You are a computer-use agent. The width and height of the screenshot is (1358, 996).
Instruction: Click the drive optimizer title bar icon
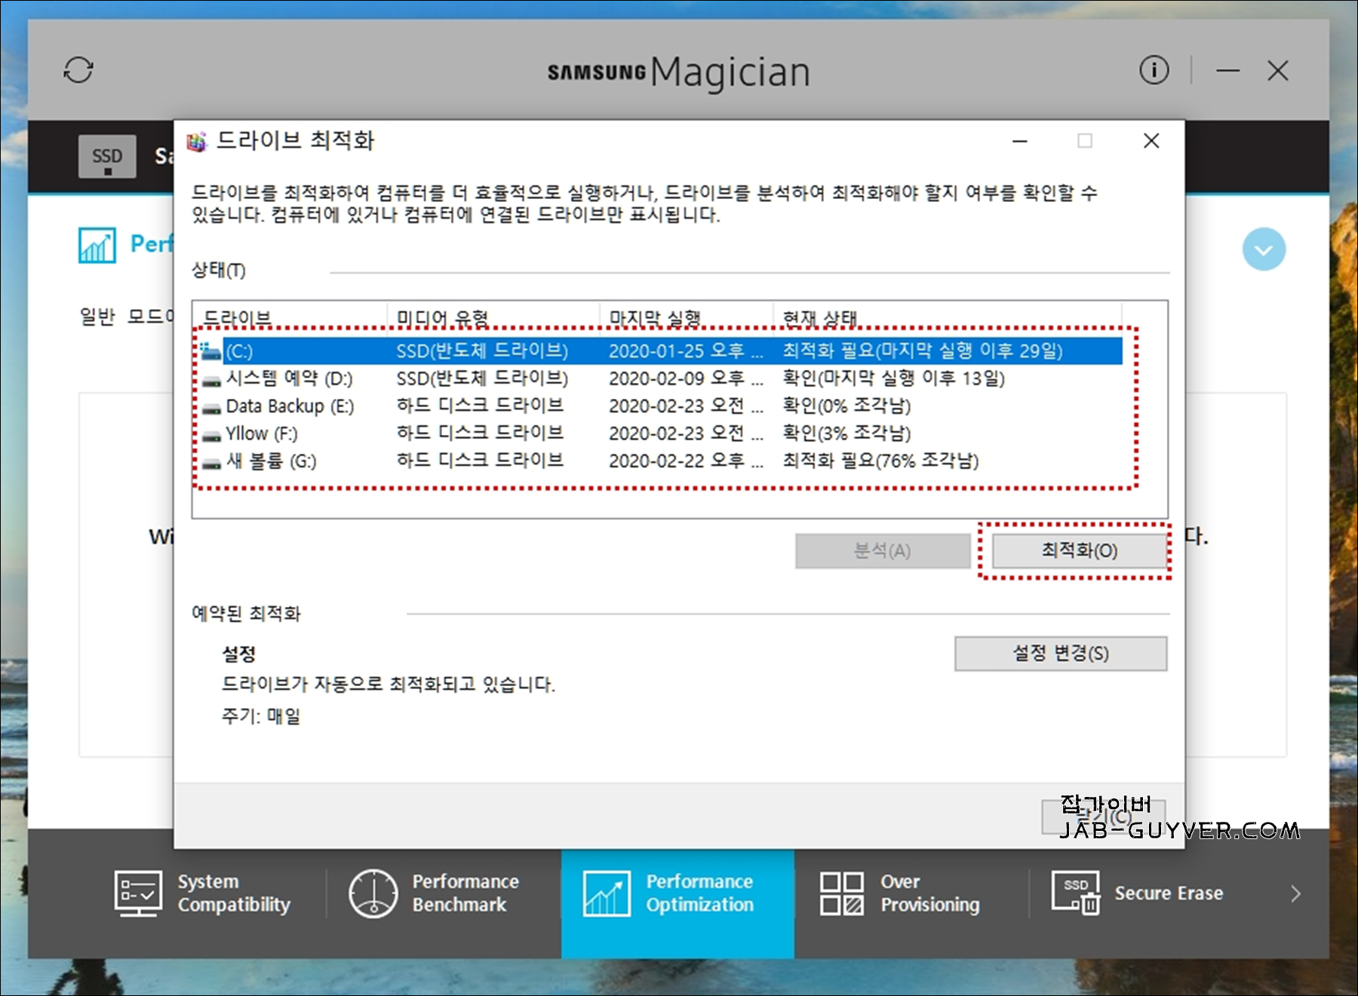tap(197, 142)
